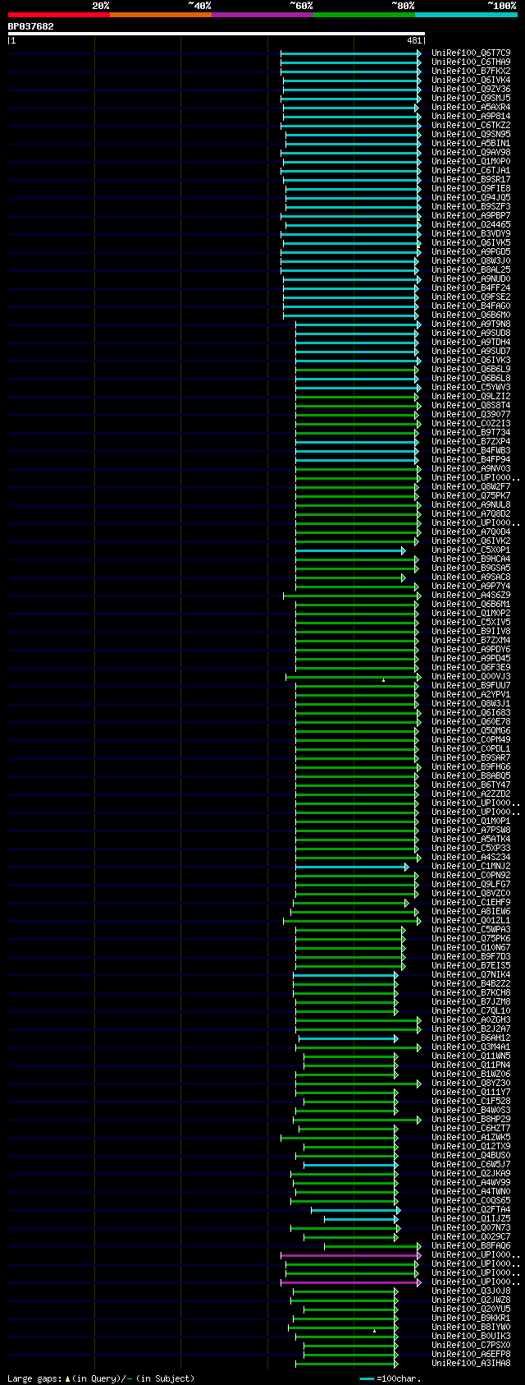
Task: Open hit UniRef100_A5BIN1
Action: point(471,143)
